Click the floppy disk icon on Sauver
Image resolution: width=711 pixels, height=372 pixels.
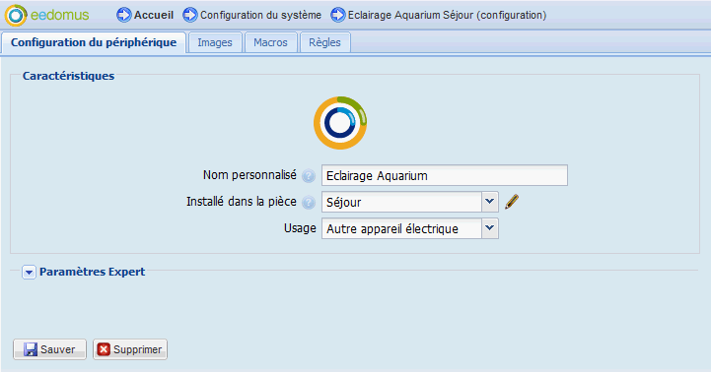pos(31,349)
